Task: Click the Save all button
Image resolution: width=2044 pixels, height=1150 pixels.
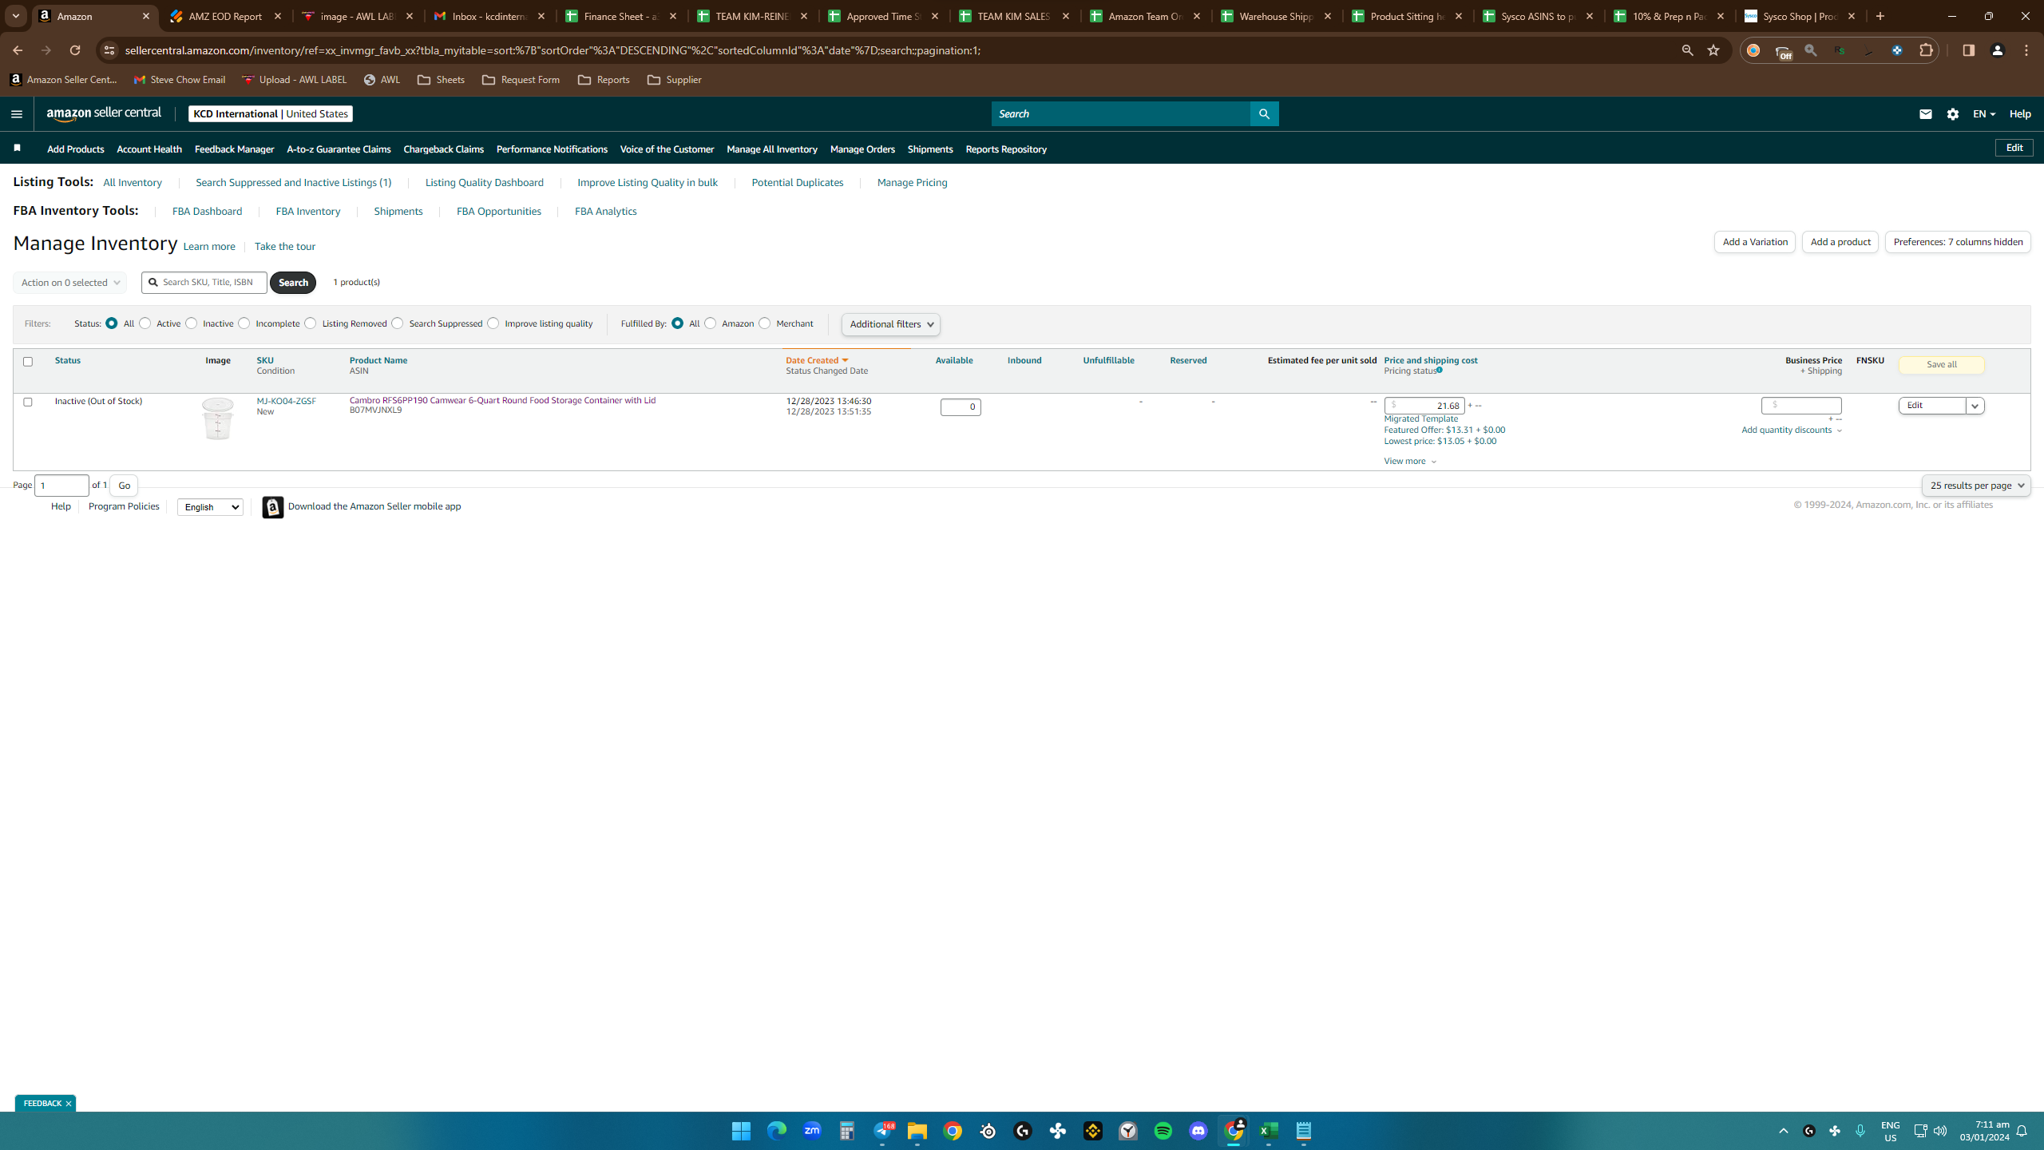Action: point(1942,365)
